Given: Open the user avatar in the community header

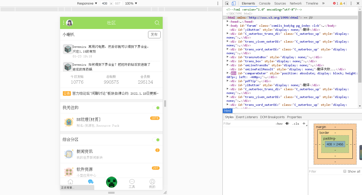Looking at the screenshot, I should 69,23.
